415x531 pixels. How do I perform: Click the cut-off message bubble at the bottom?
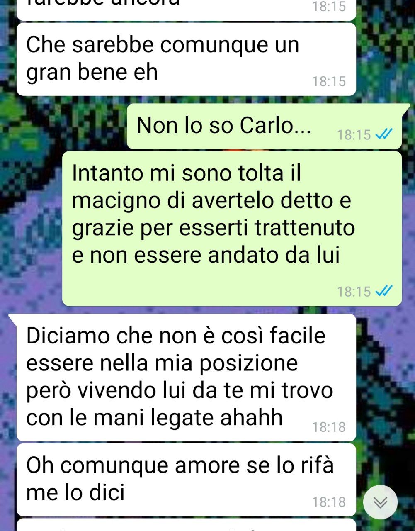(x=186, y=525)
